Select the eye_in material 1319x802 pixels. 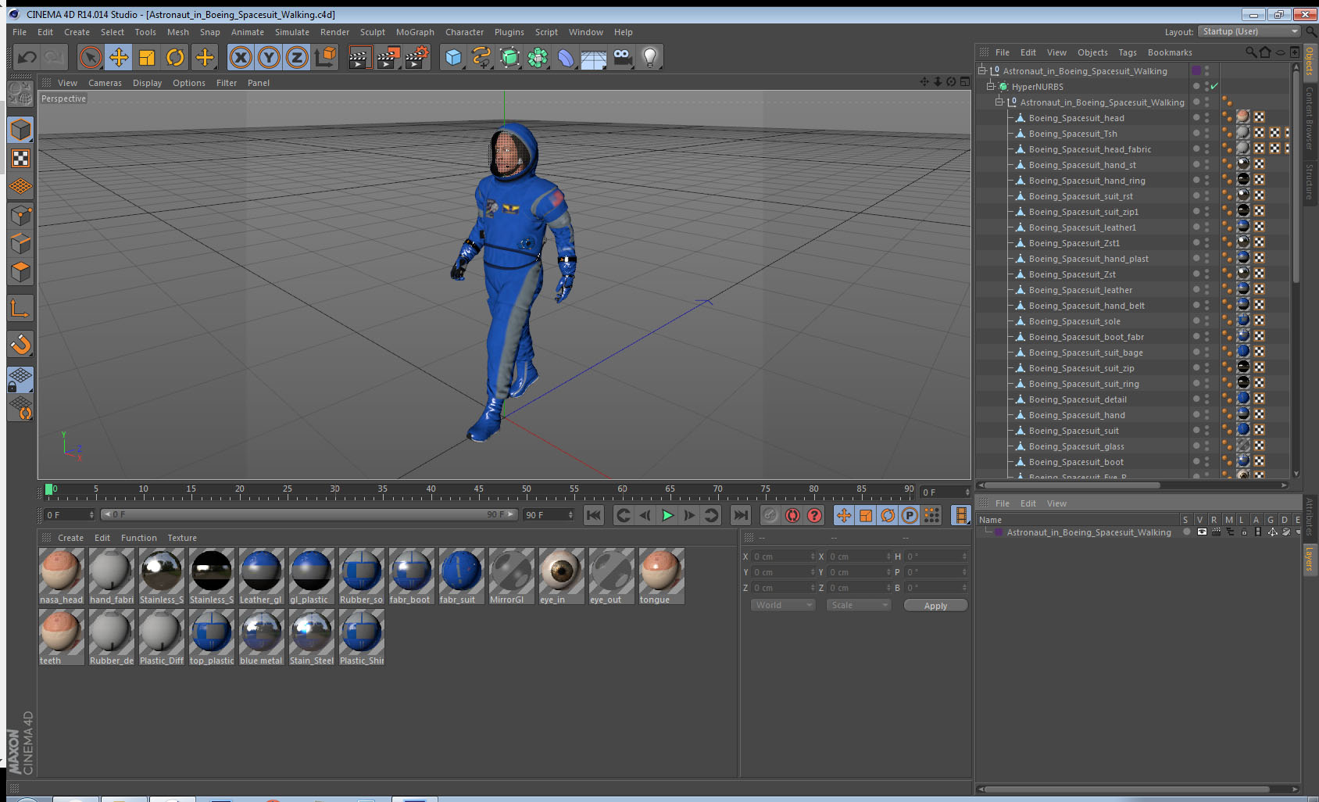(562, 576)
